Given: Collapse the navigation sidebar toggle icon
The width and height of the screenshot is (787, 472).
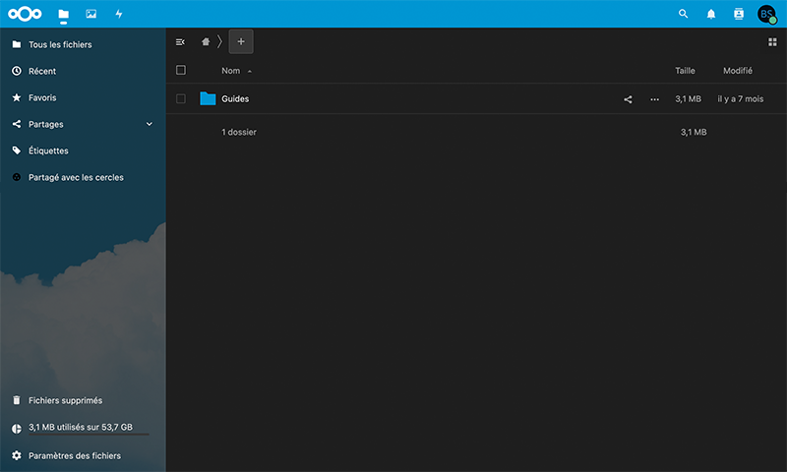Looking at the screenshot, I should (180, 42).
